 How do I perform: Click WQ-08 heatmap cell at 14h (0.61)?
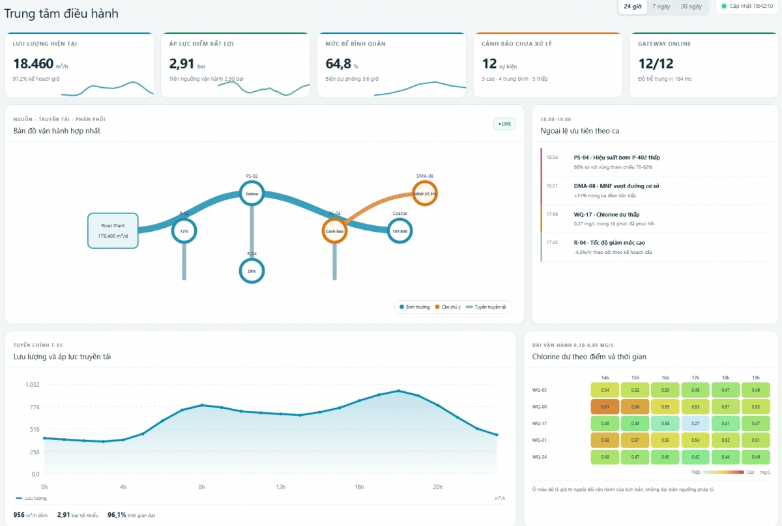[605, 407]
